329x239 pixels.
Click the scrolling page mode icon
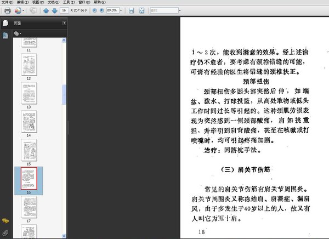coord(132,10)
